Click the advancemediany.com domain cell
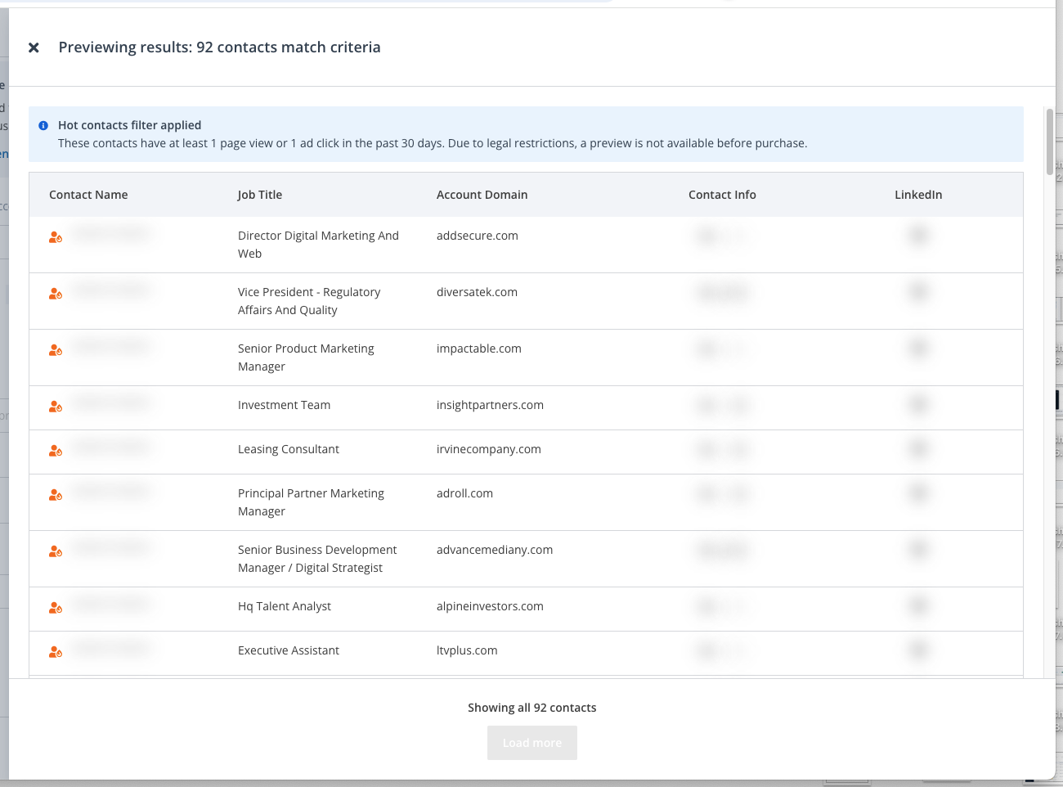 coord(495,550)
